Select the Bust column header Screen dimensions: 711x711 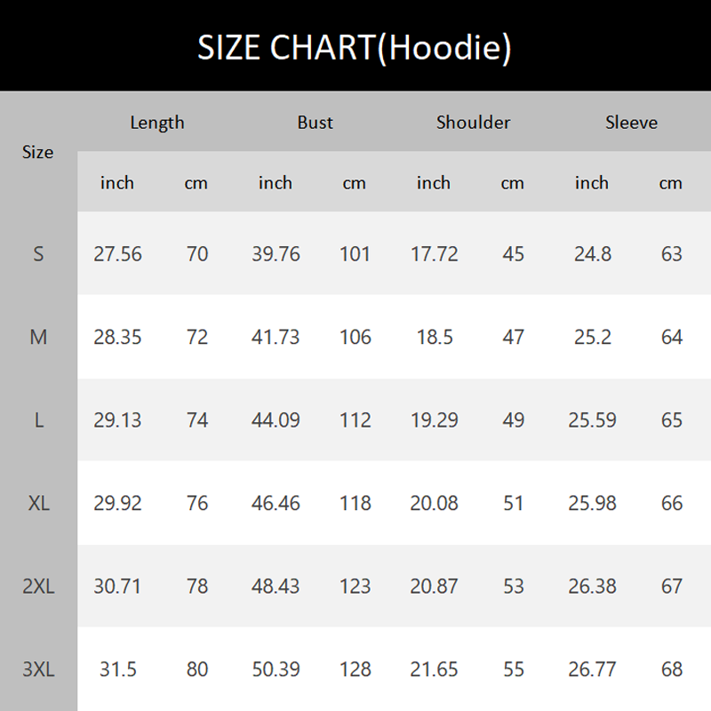click(316, 123)
